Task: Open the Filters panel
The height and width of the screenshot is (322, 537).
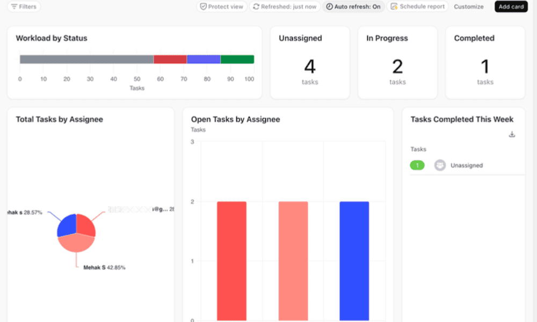Action: click(24, 6)
